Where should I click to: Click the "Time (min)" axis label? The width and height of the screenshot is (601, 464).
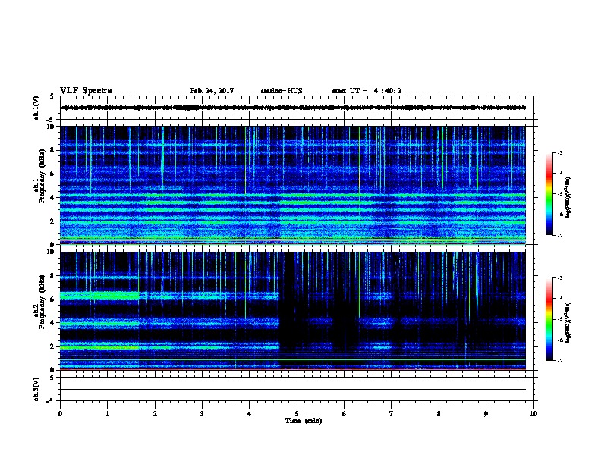[304, 421]
